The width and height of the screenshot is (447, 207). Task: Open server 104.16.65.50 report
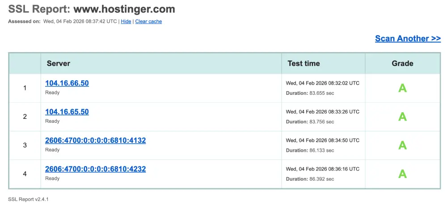click(x=67, y=112)
